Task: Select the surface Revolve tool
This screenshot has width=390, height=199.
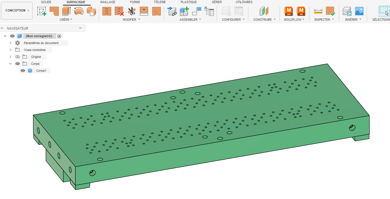Action: pyautogui.click(x=79, y=11)
